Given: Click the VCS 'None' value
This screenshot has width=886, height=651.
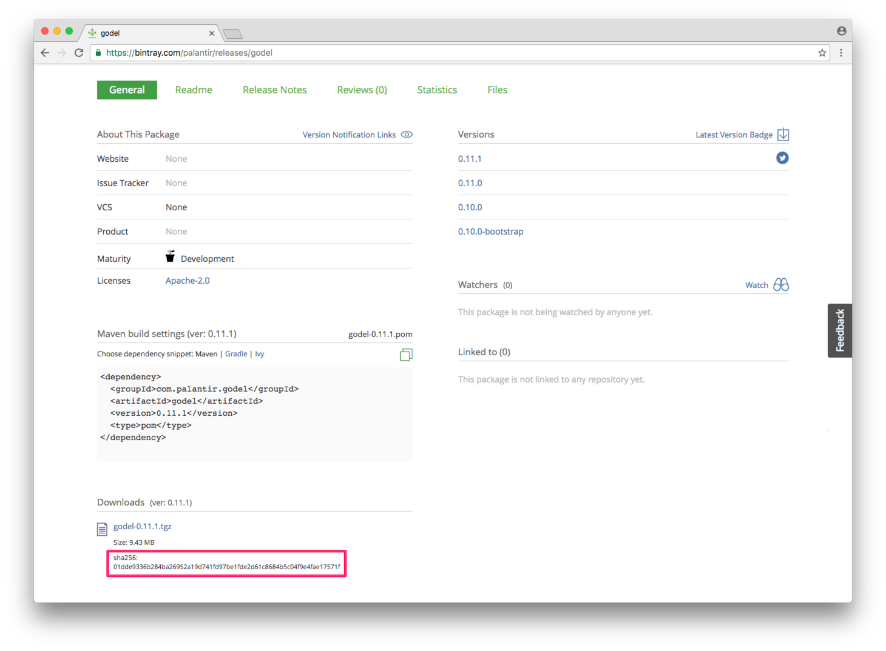Looking at the screenshot, I should [176, 207].
